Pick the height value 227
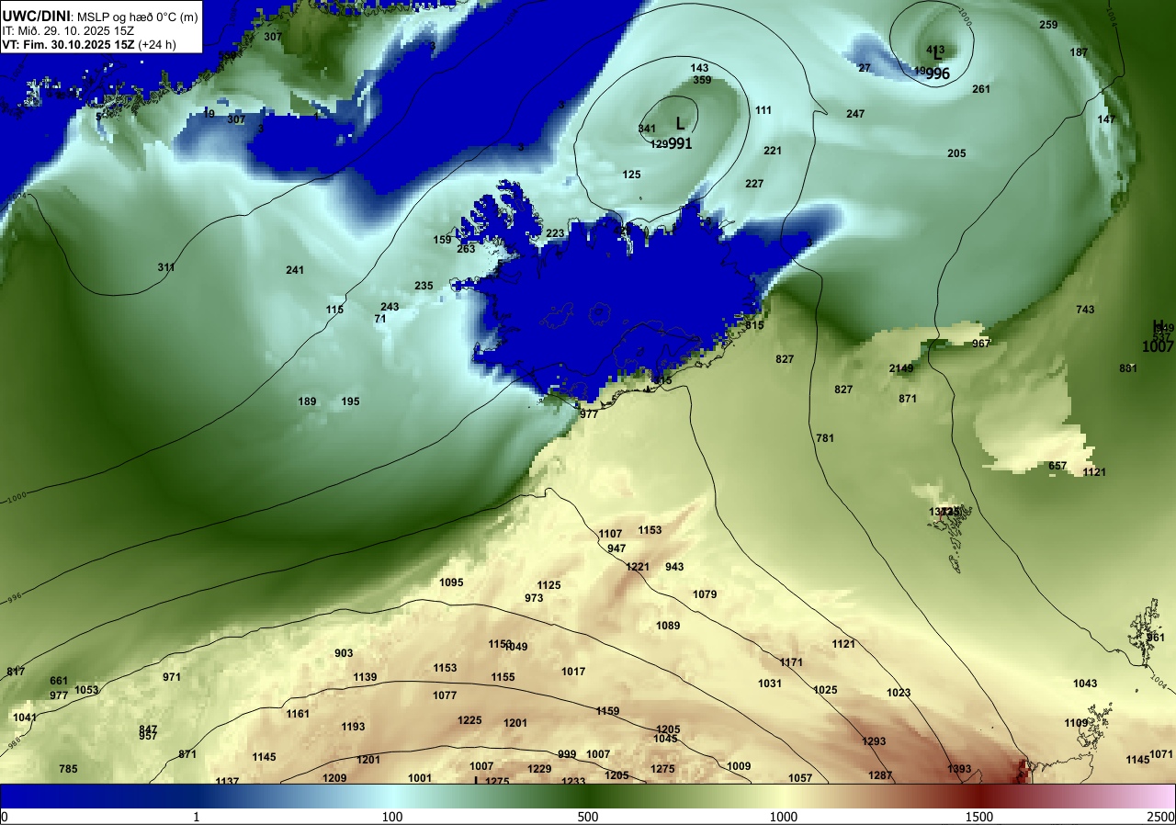This screenshot has height=825, width=1176. (754, 184)
